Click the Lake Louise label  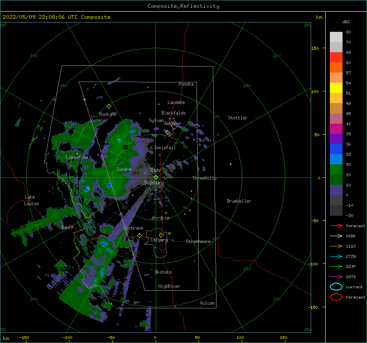point(31,200)
